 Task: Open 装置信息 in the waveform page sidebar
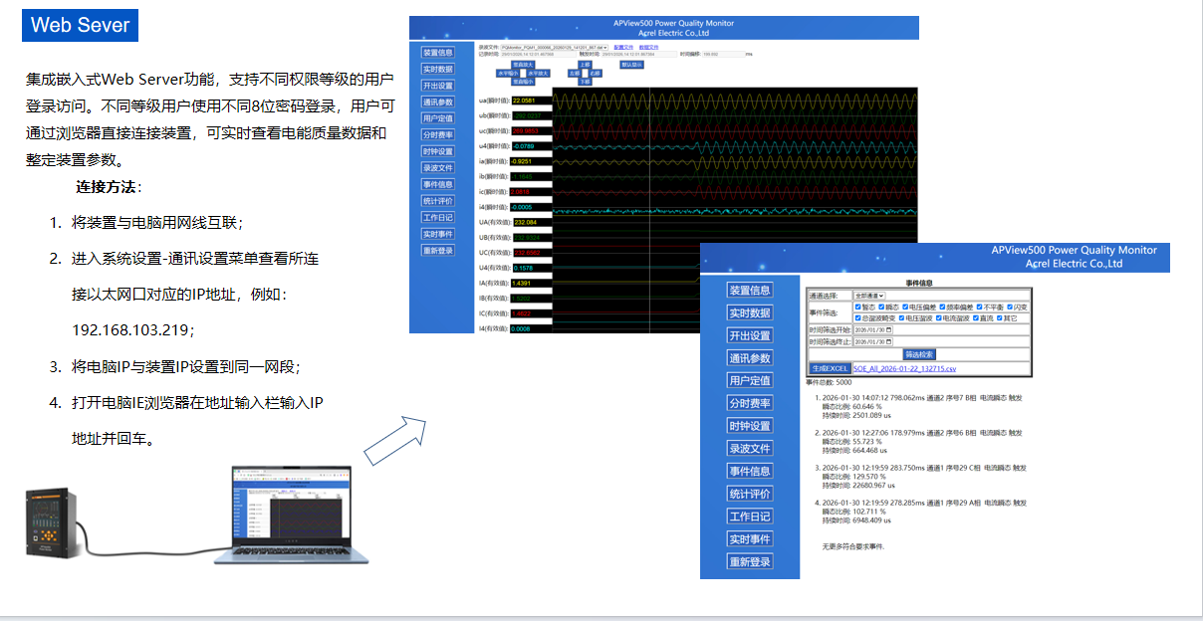click(x=437, y=53)
